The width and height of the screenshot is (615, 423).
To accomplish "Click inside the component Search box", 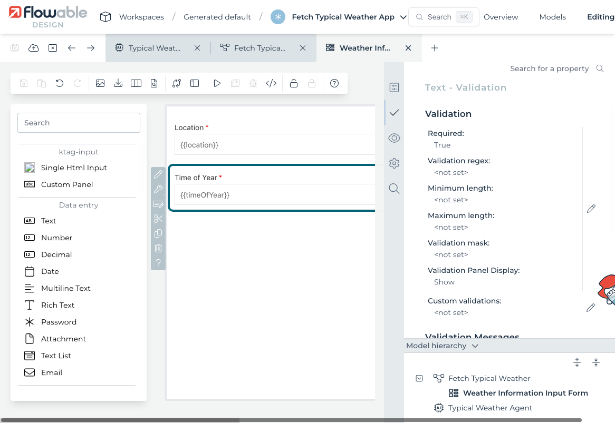I will coord(78,122).
